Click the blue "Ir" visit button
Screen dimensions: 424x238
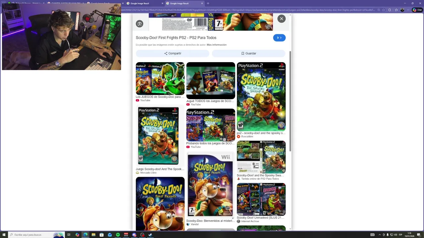pos(279,38)
